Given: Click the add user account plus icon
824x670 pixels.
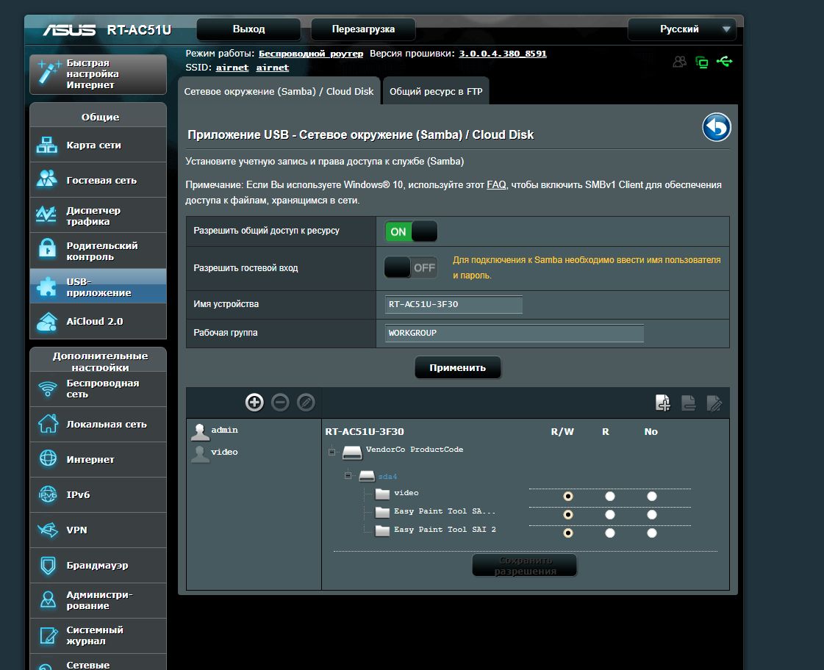Looking at the screenshot, I should pyautogui.click(x=254, y=402).
